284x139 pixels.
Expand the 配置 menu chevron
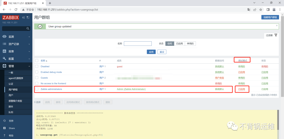29,59
